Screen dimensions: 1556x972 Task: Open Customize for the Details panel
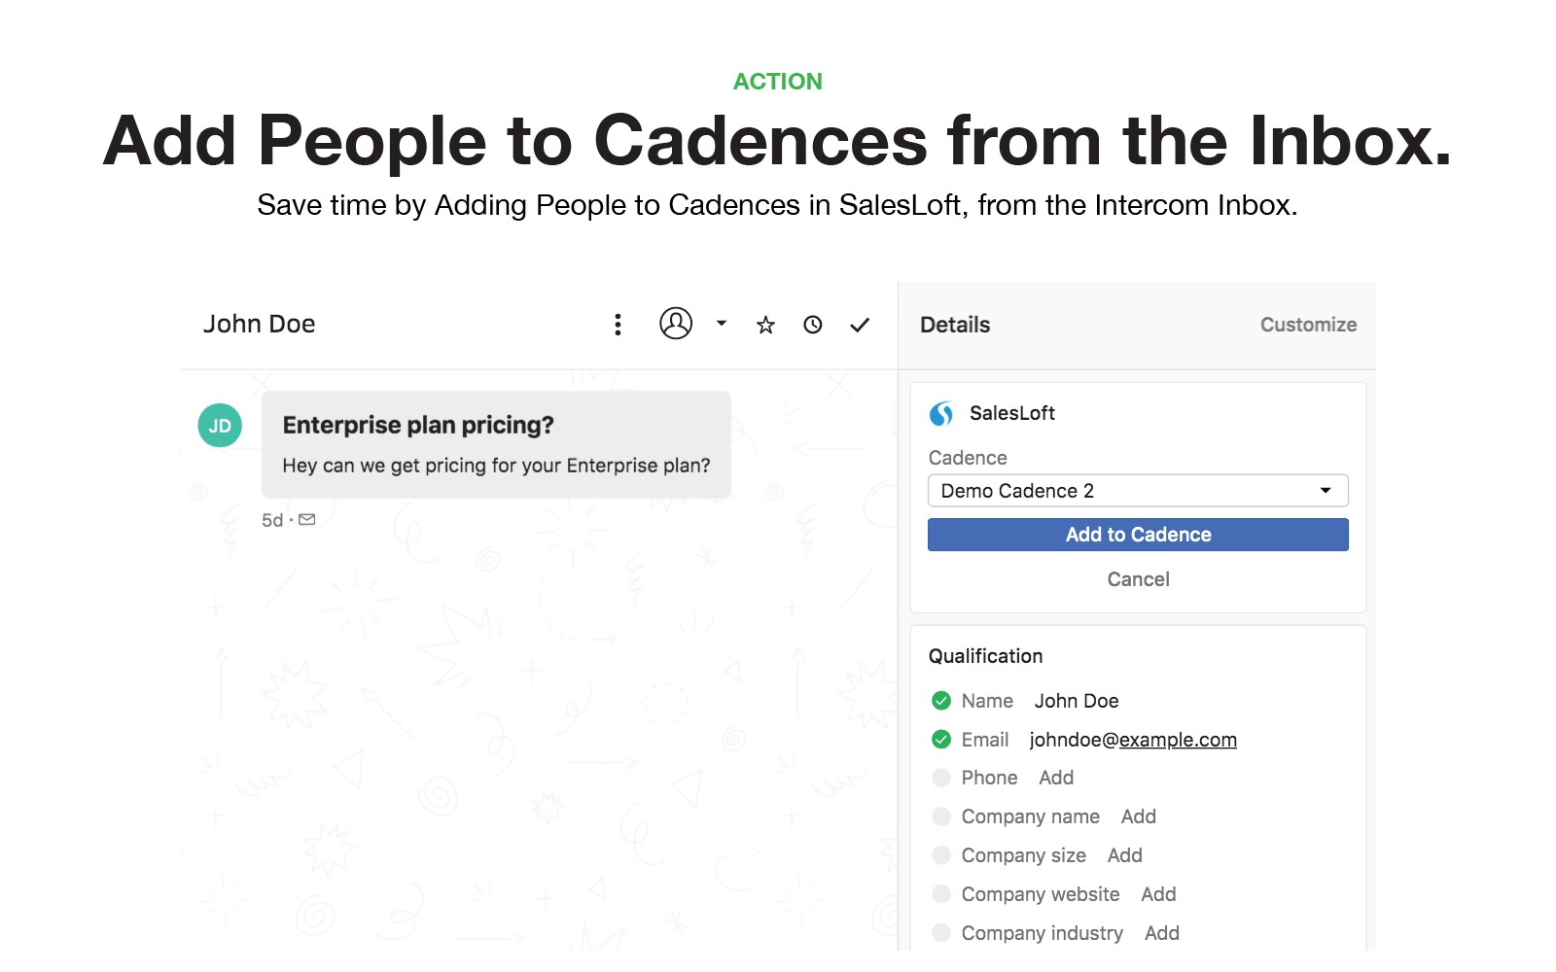(1308, 325)
